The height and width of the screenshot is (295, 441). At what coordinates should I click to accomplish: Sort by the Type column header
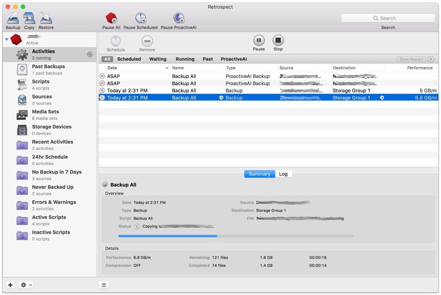coord(250,68)
